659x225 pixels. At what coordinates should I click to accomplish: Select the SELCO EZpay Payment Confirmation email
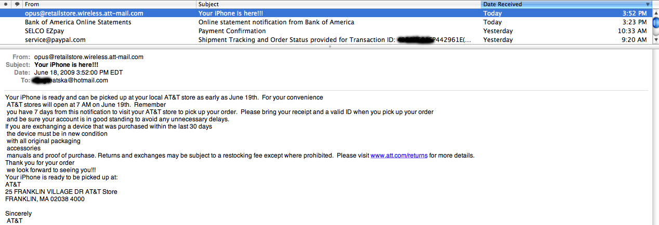(325, 31)
